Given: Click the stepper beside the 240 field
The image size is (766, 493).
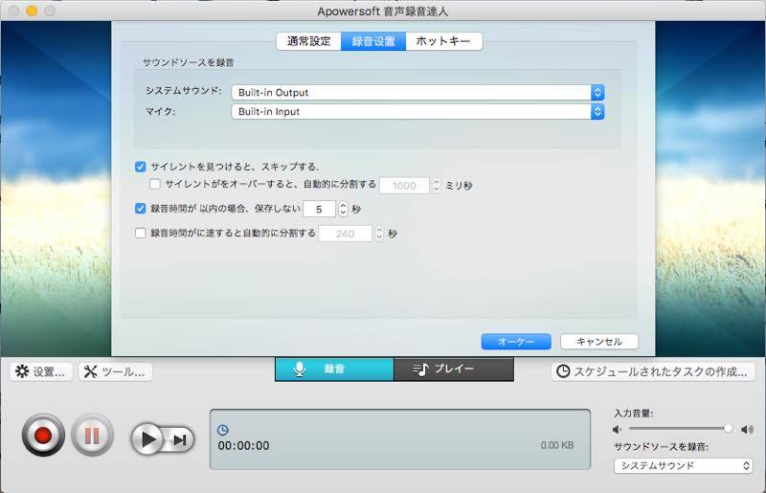Looking at the screenshot, I should [379, 234].
